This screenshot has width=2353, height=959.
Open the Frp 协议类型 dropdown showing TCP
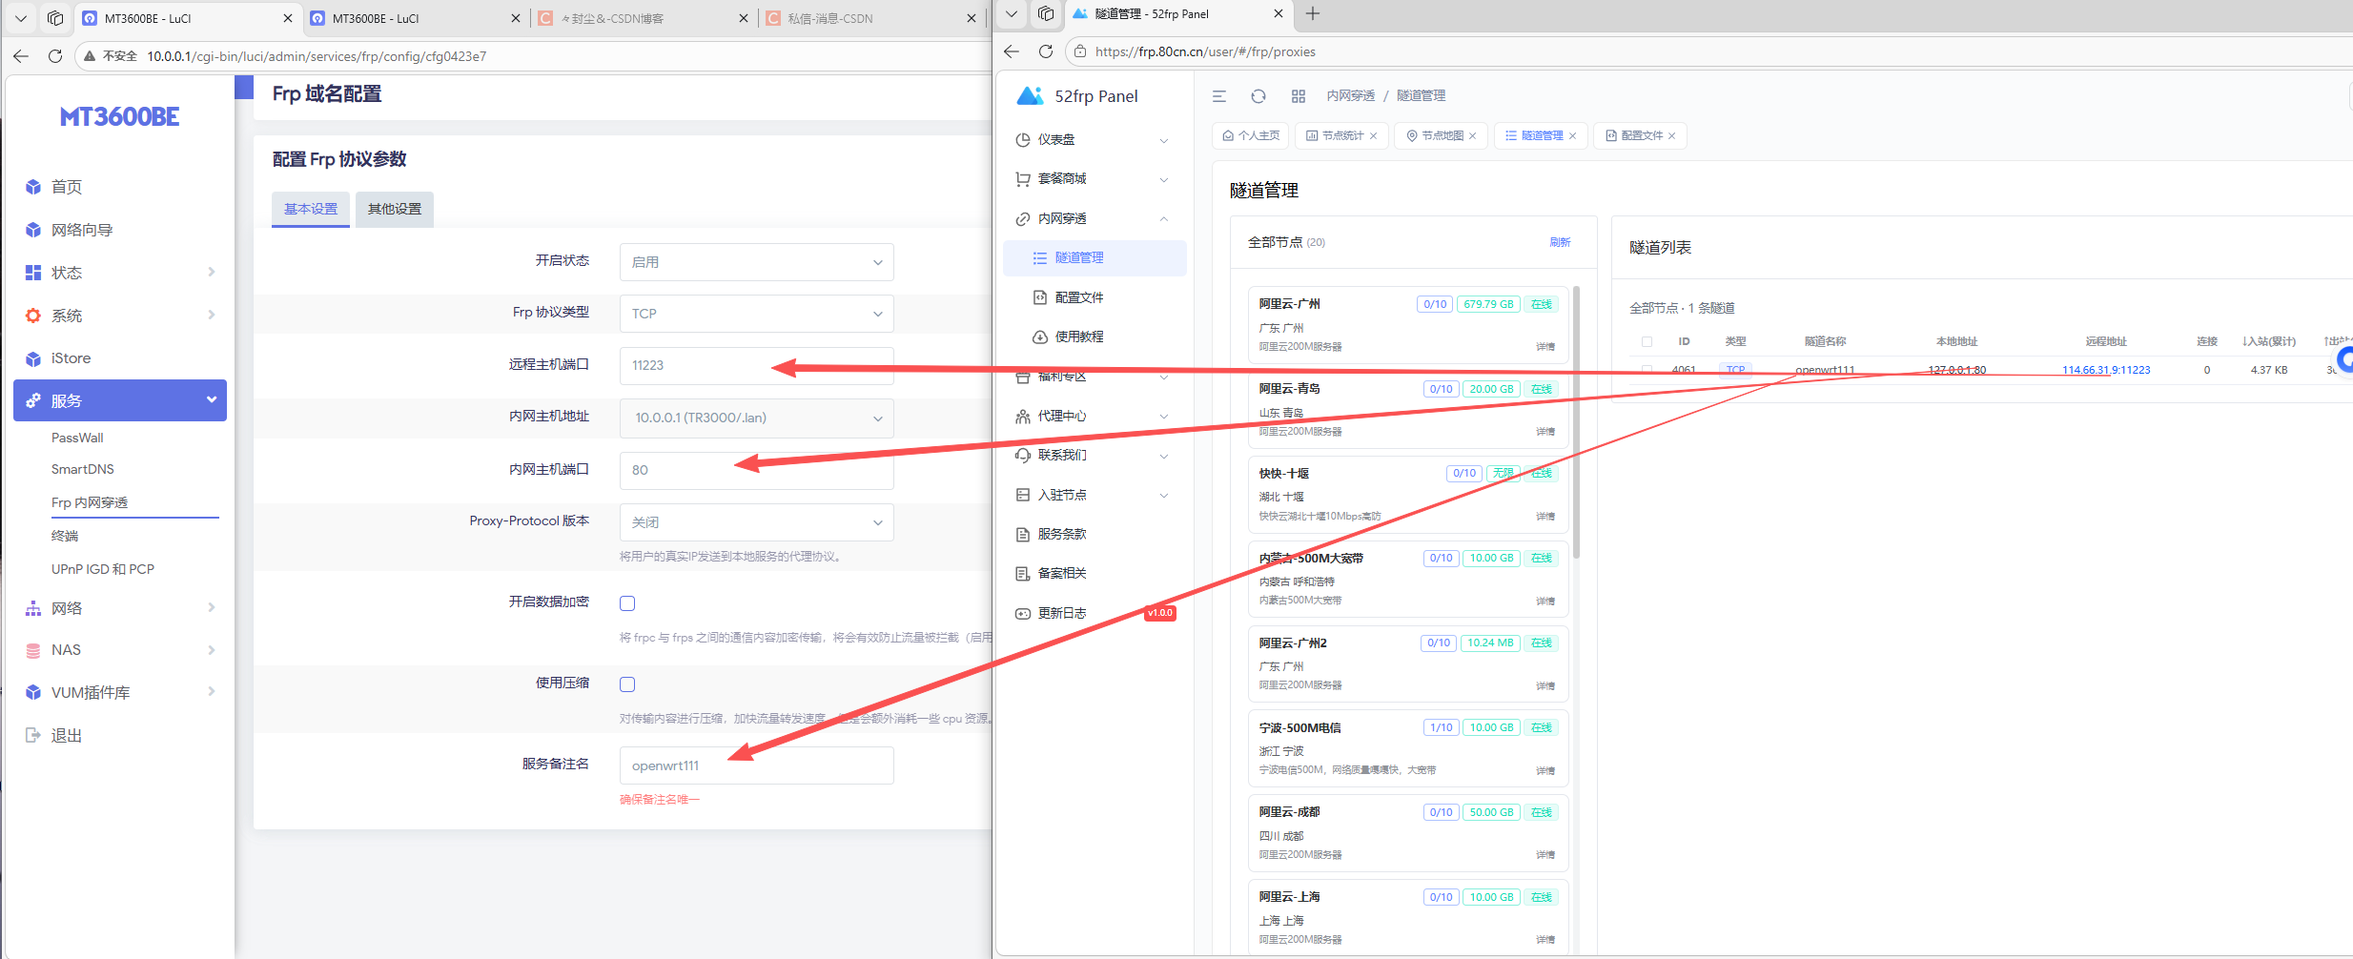pyautogui.click(x=757, y=314)
